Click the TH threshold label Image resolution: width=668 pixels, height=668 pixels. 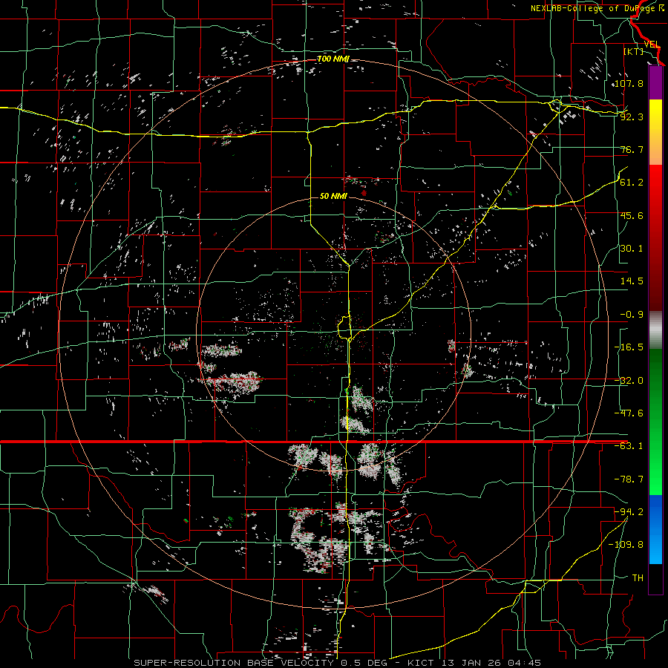pyautogui.click(x=638, y=578)
